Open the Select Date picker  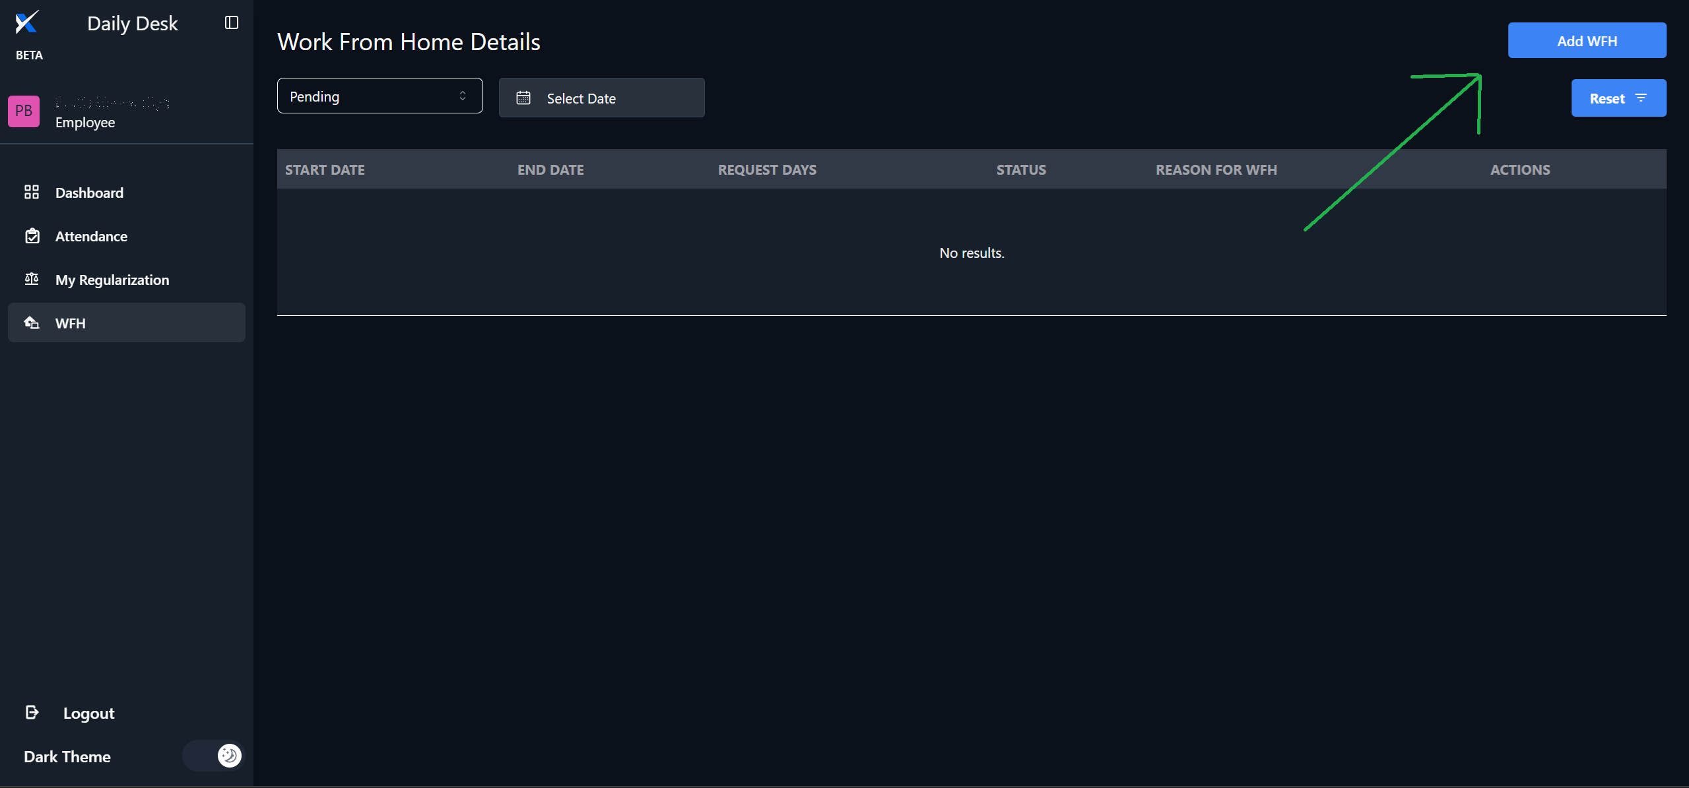(601, 98)
